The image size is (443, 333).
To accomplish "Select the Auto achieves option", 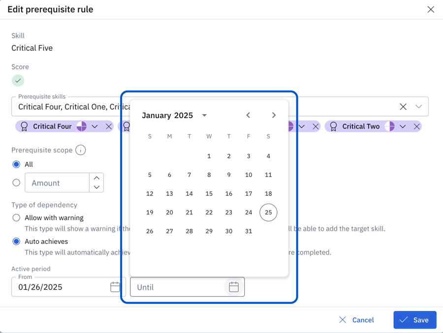I will (x=17, y=242).
